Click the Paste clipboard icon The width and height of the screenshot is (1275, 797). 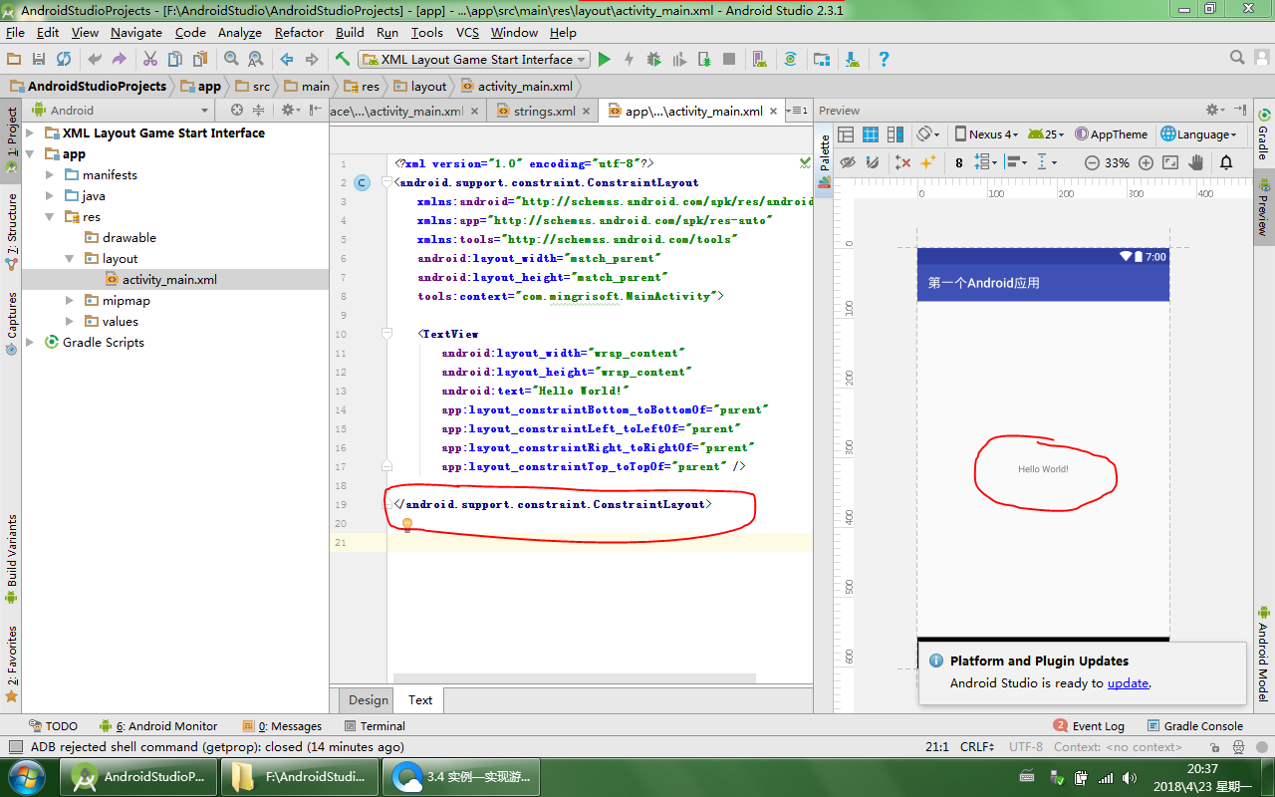(x=200, y=60)
